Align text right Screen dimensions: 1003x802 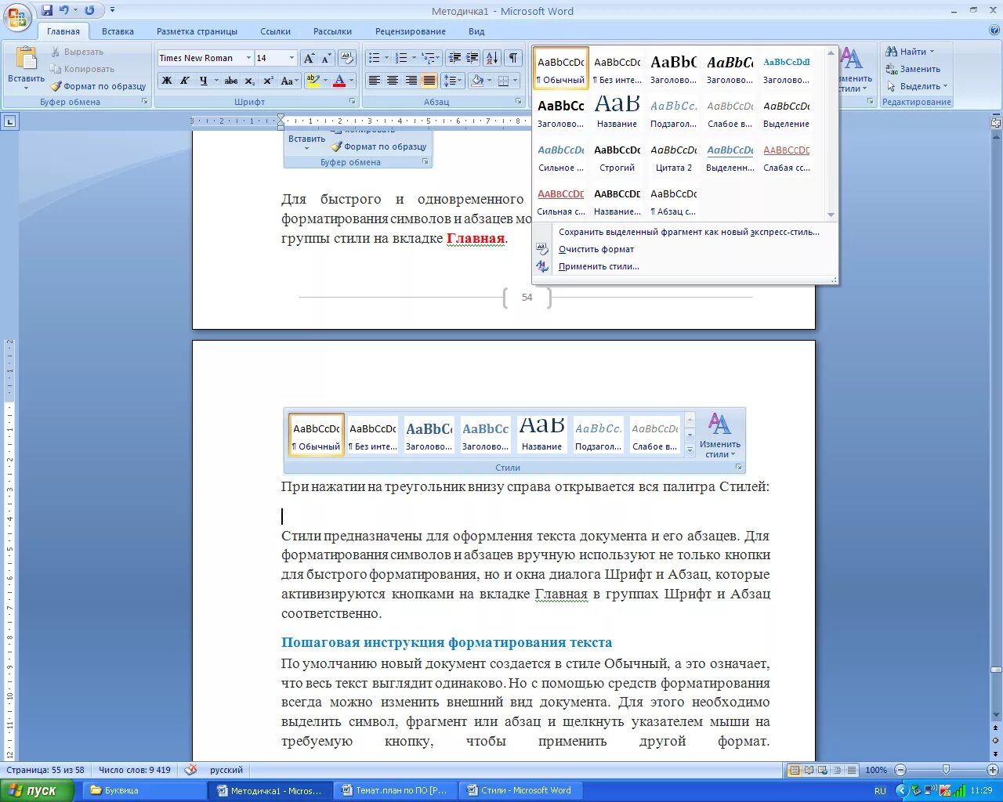[x=411, y=80]
